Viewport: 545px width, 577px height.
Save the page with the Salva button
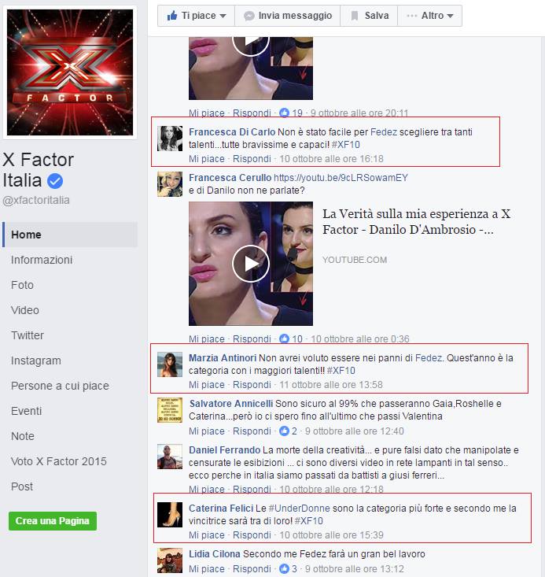tap(369, 16)
